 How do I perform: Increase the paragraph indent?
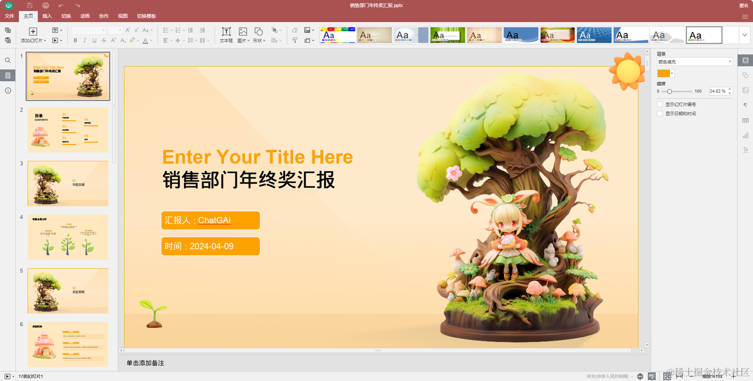click(x=201, y=30)
